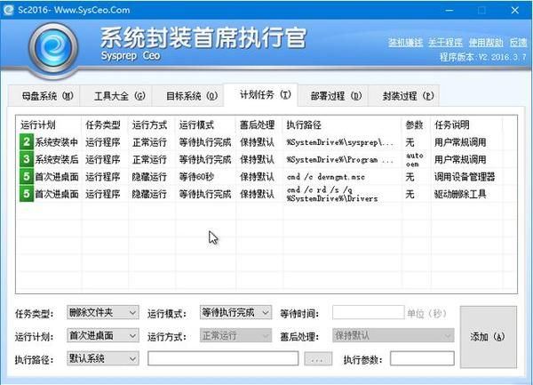Minimize the Sc2016 window

(449, 10)
